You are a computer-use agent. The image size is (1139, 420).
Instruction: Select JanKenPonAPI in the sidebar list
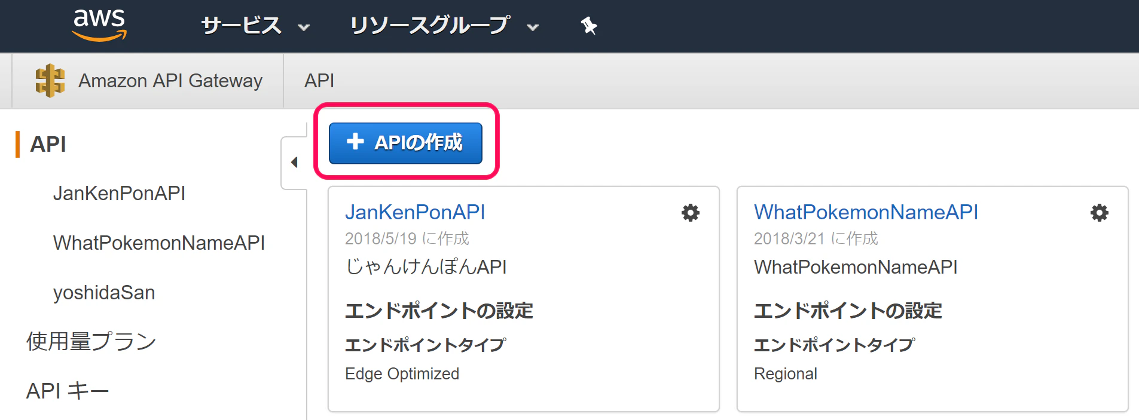pyautogui.click(x=119, y=194)
